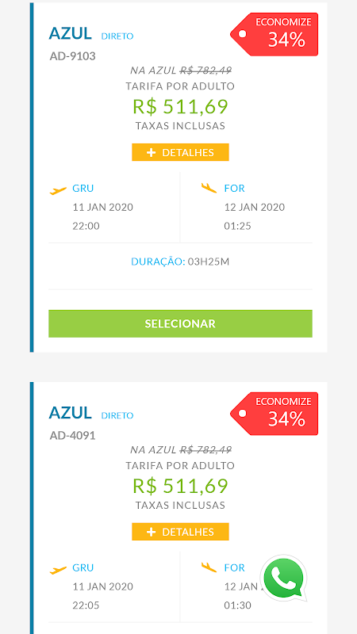This screenshot has height=634, width=357.
Task: Click the DIRETO label on flight AD-4091
Action: [x=117, y=415]
